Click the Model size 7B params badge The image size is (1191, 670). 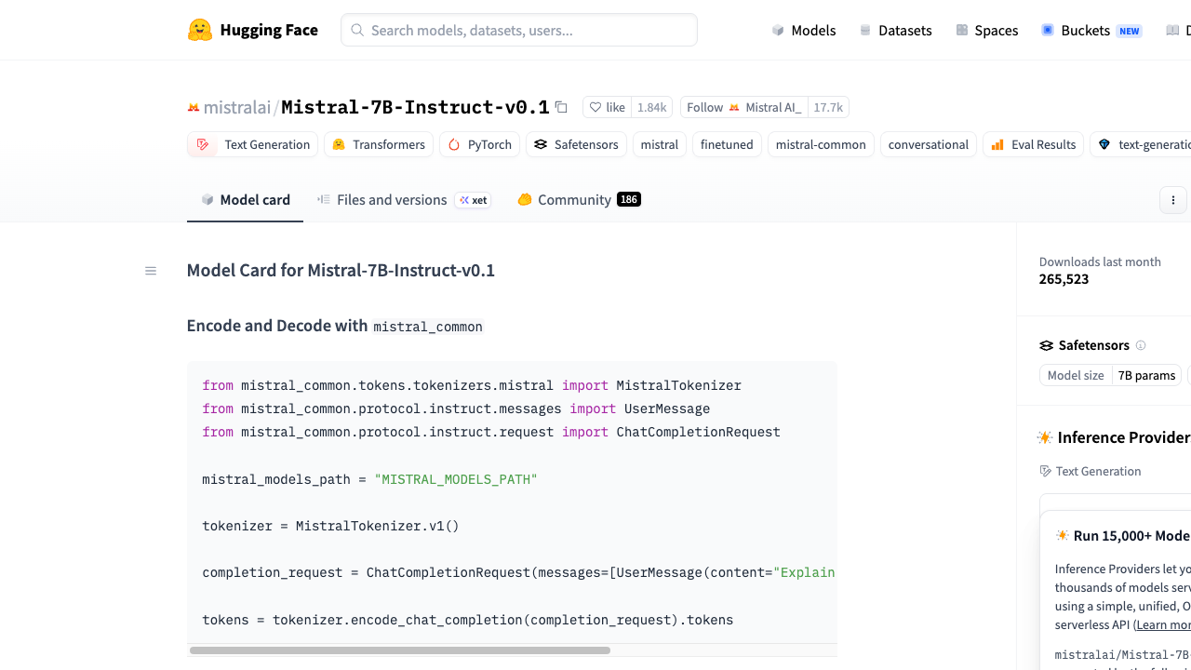[1110, 375]
